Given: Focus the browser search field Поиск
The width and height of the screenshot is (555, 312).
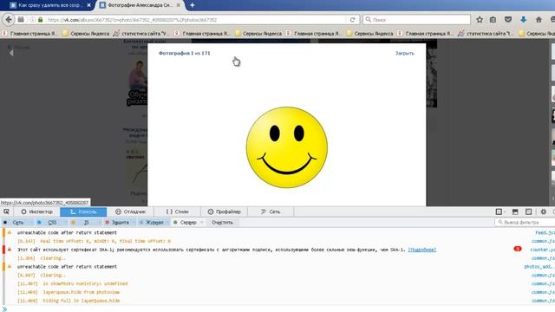Looking at the screenshot, I should [x=416, y=20].
